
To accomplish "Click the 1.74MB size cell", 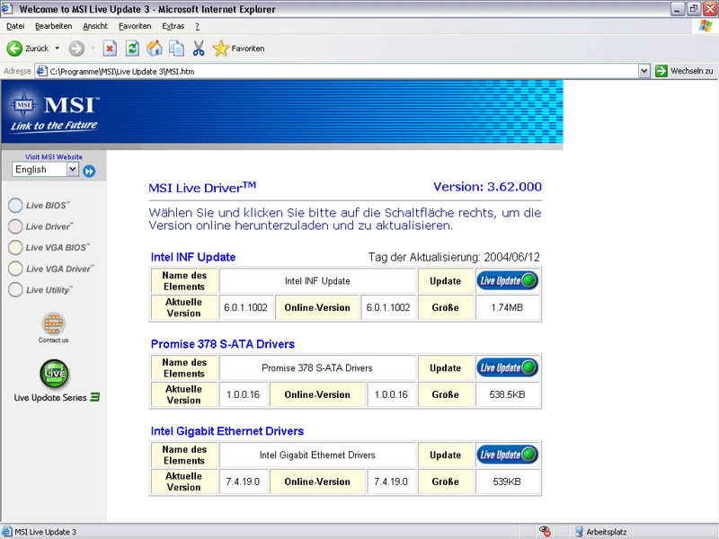I will [507, 307].
